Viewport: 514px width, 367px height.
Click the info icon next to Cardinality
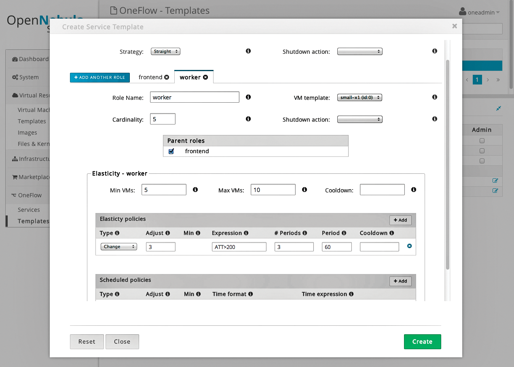point(248,119)
